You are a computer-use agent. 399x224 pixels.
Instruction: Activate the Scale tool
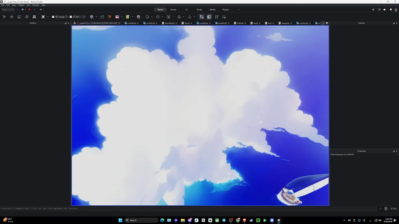pyautogui.click(x=19, y=17)
